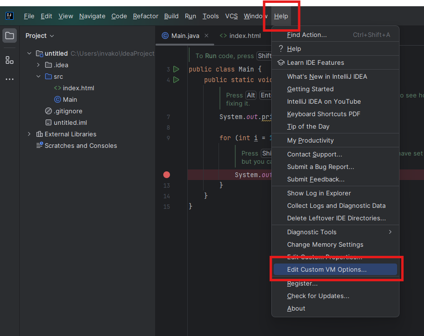This screenshot has height=336, width=424.
Task: Open the Run menu
Action: point(190,16)
